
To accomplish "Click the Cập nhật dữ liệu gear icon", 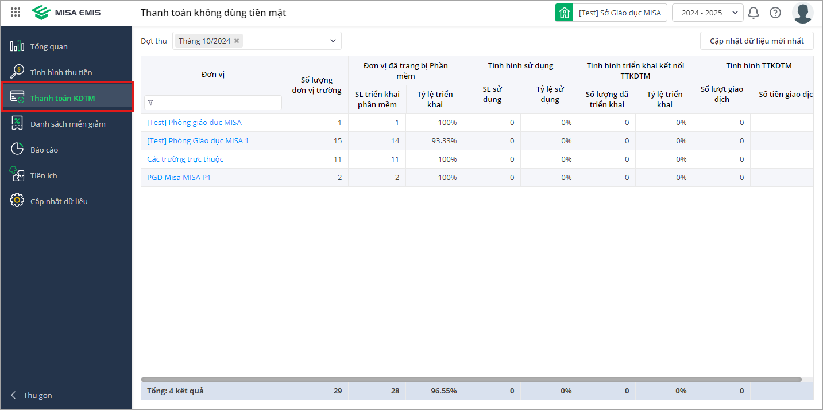I will click(x=17, y=201).
